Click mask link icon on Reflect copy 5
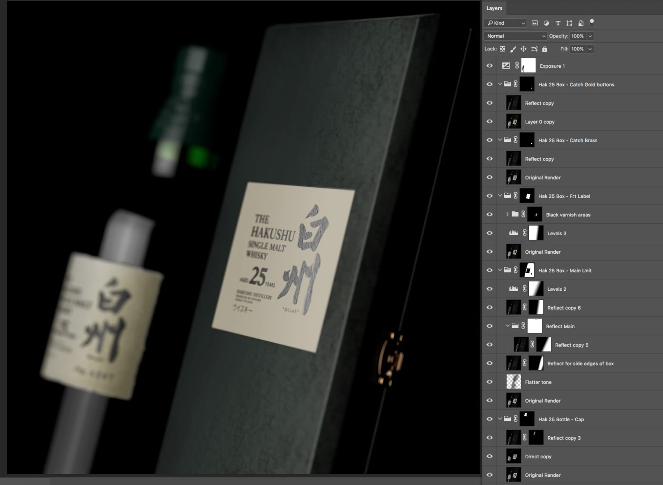 (532, 345)
